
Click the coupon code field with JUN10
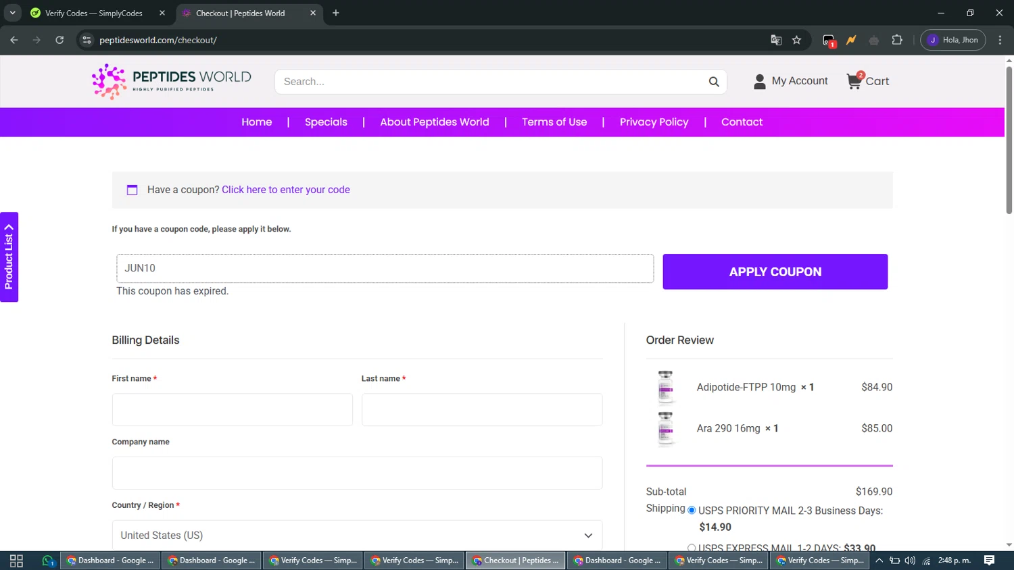(385, 268)
